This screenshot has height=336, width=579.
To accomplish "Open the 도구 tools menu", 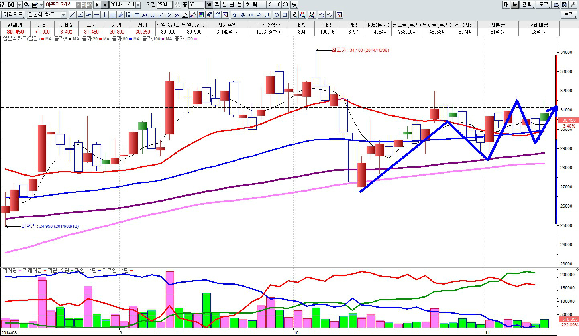I will click(x=543, y=5).
